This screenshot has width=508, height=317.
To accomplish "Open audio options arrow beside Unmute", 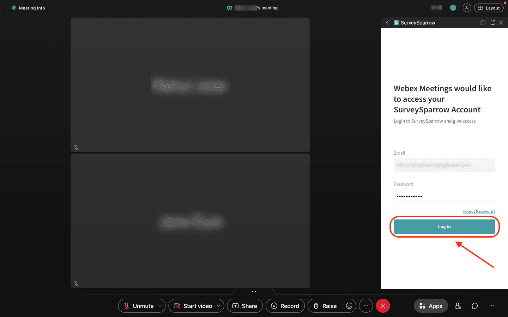I will point(160,306).
